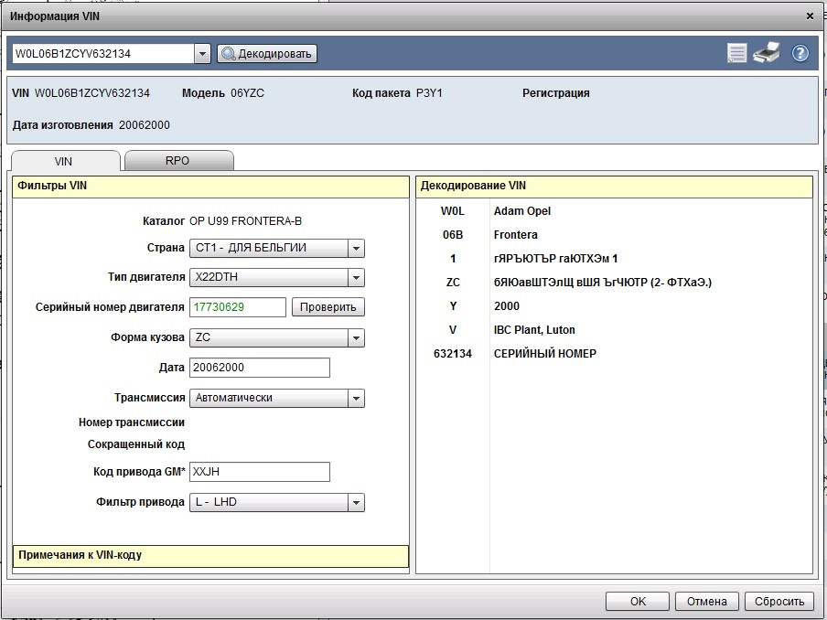The height and width of the screenshot is (620, 827).
Task: Close the Информация VIN dialog
Action: (x=811, y=16)
